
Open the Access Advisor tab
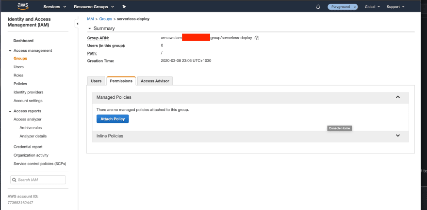point(155,81)
